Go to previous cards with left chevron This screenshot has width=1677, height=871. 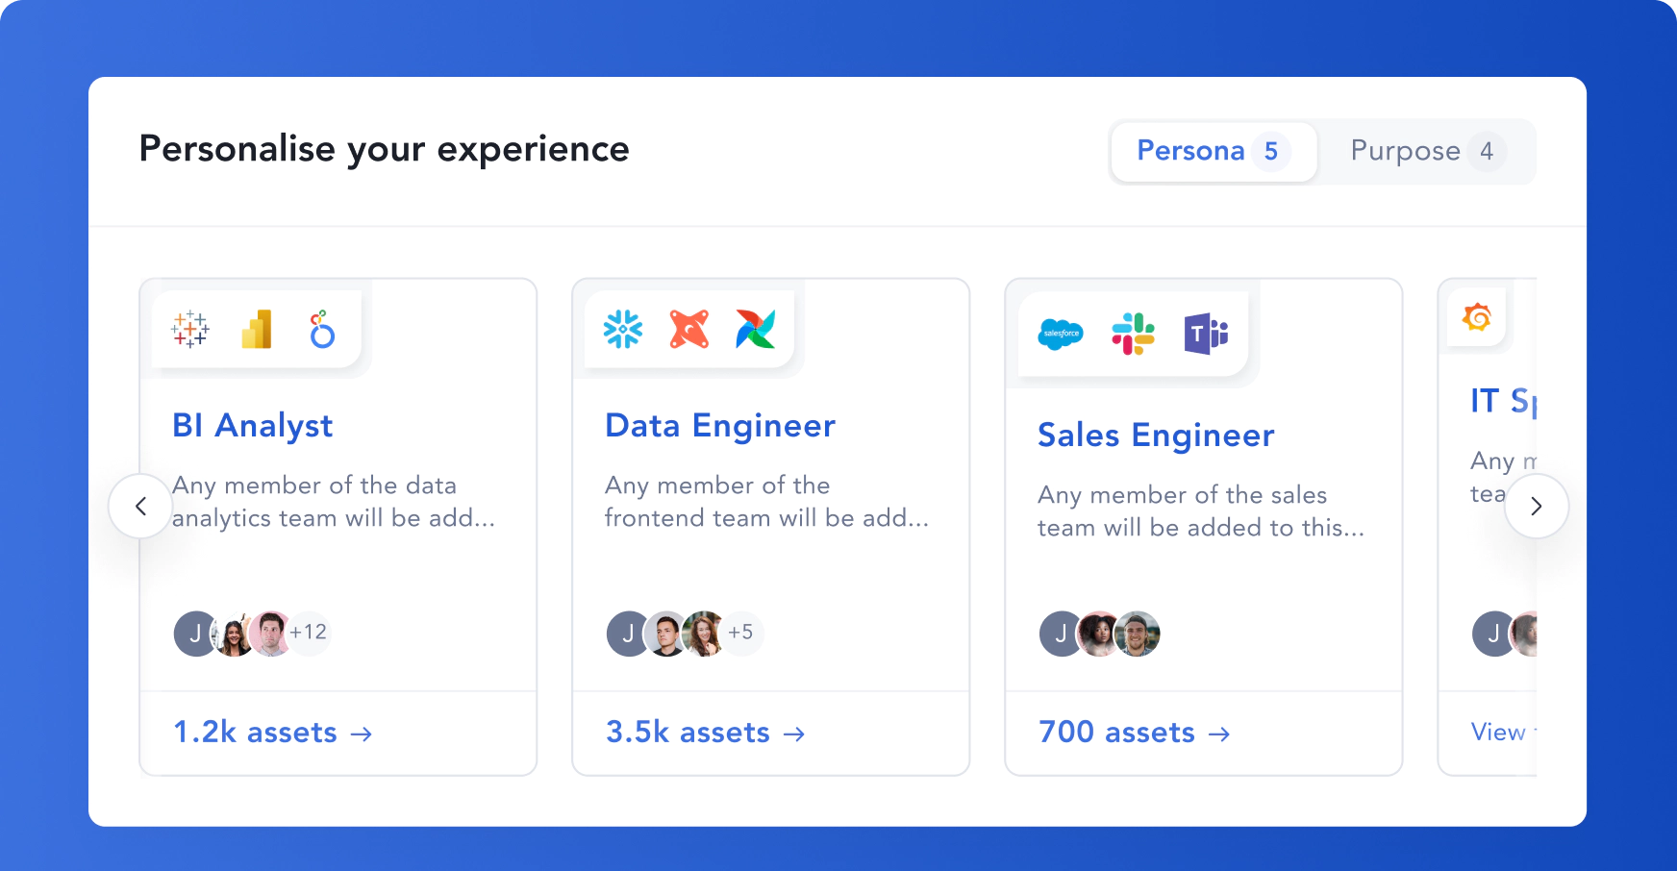tap(140, 506)
